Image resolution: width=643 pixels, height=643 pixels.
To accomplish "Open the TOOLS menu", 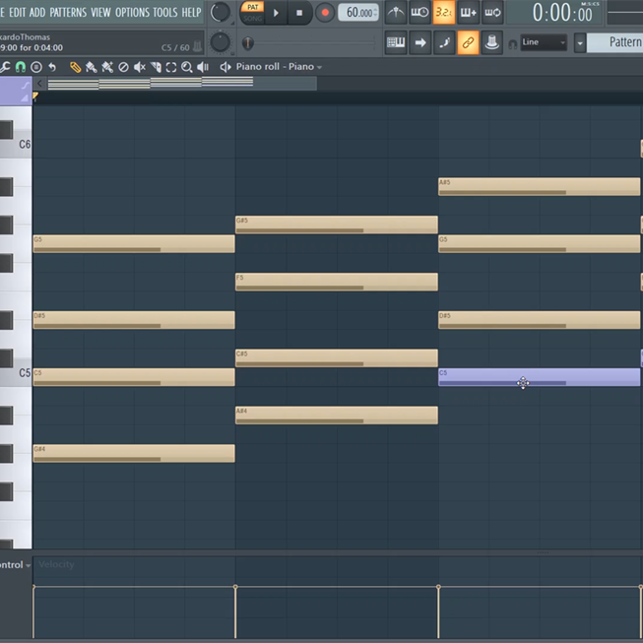I will (165, 12).
